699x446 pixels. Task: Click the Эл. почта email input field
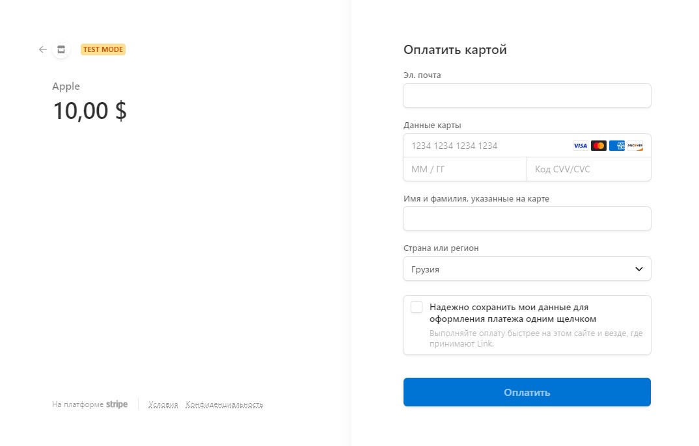tap(527, 95)
